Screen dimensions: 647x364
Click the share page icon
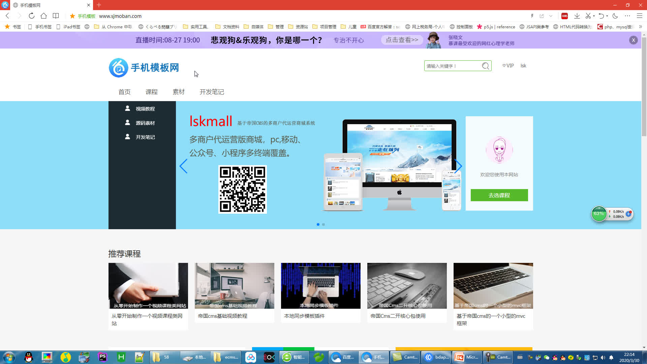pyautogui.click(x=542, y=16)
